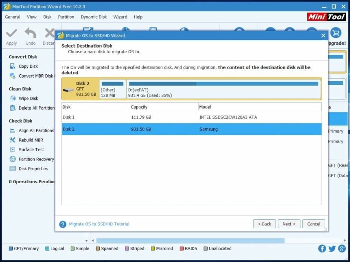350x262 pixels.
Task: Click the help question mark icon
Action: pos(63,224)
